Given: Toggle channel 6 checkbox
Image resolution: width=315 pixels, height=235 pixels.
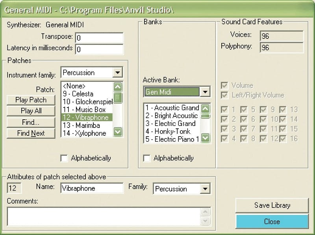Looking at the screenshot, I should pyautogui.click(x=244, y=119).
